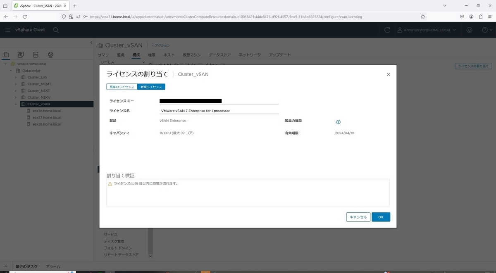Open the Administrator@HOME.LOCAL user menu

pyautogui.click(x=427, y=30)
